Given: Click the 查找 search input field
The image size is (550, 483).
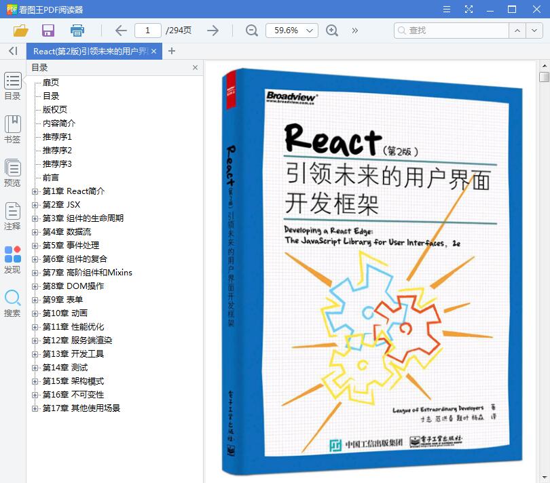Looking at the screenshot, I should 451,31.
